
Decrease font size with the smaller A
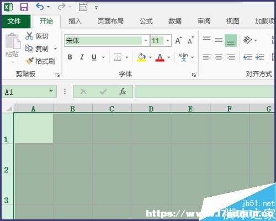[190, 40]
